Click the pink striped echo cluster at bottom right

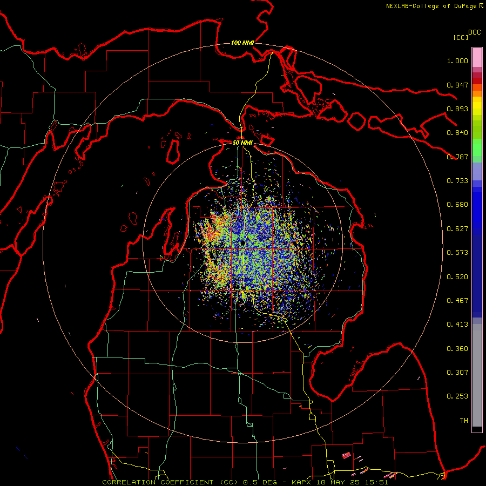click(347, 455)
